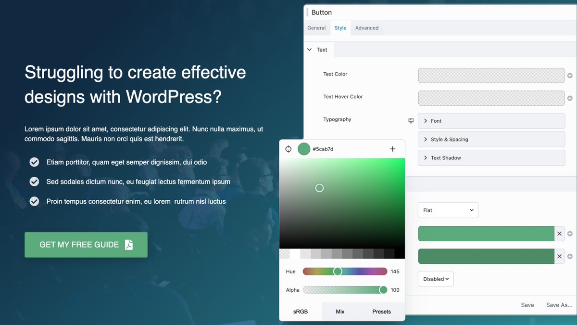Open the Text Color swatch field
This screenshot has width=577, height=325.
click(491, 76)
